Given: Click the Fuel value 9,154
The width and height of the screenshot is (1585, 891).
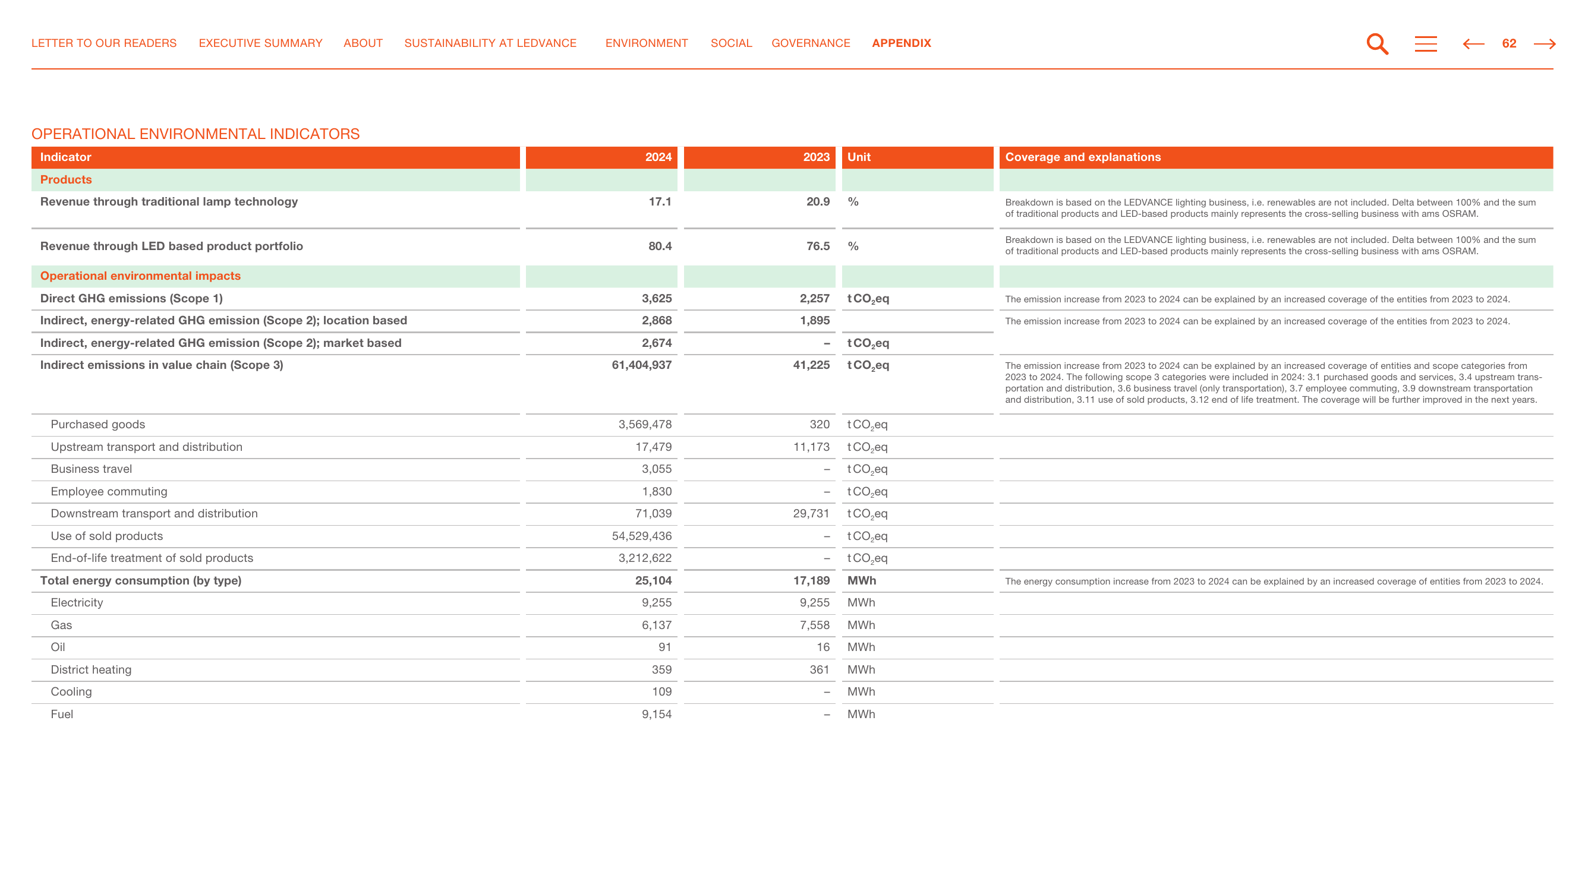Looking at the screenshot, I should click(x=656, y=715).
